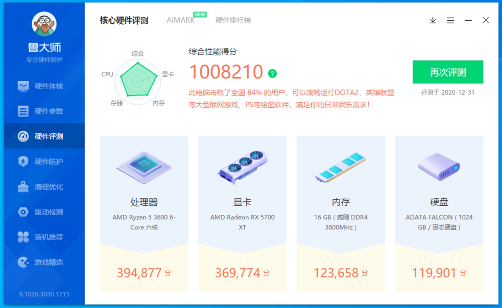Viewport: 502px width, 308px height.
Task: Open 装机推荐 build recommendation icon
Action: click(23, 237)
